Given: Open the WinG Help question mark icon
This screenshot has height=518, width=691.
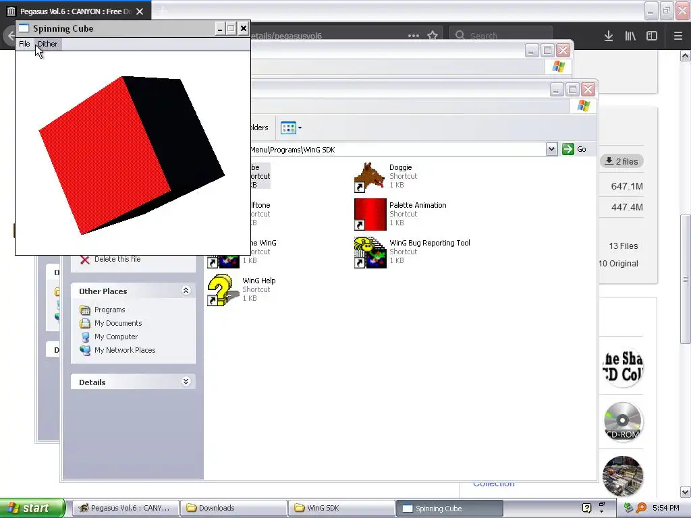Looking at the screenshot, I should pos(223,290).
